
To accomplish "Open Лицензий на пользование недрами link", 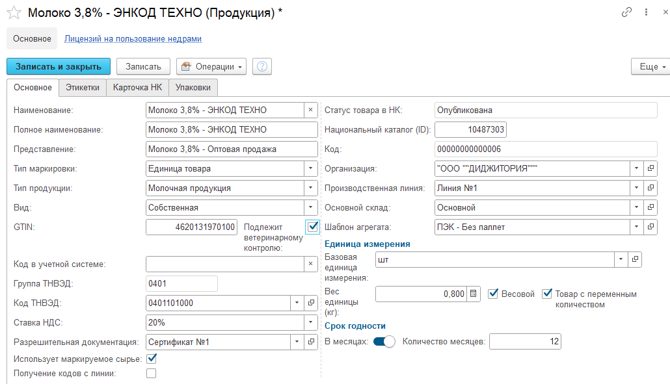I will pos(133,39).
